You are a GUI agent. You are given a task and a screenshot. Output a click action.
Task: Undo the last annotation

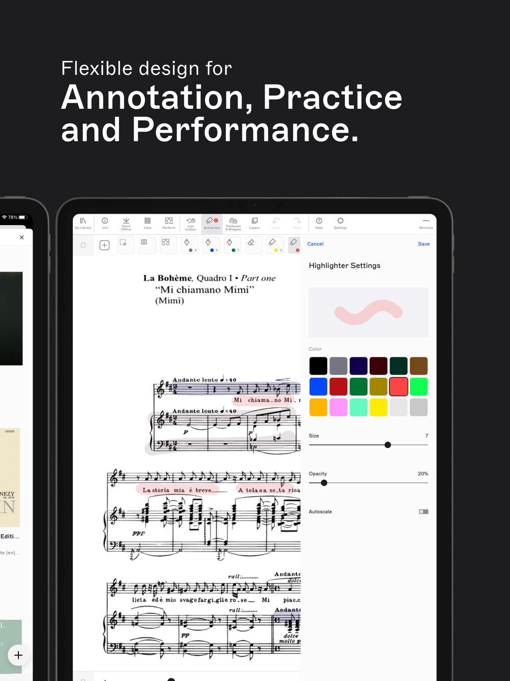coord(276,224)
